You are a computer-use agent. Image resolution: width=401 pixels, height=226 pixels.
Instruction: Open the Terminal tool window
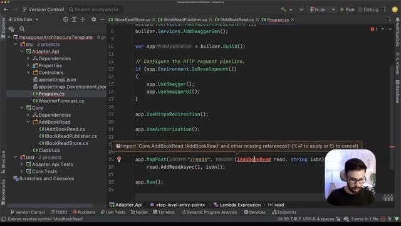(x=164, y=212)
